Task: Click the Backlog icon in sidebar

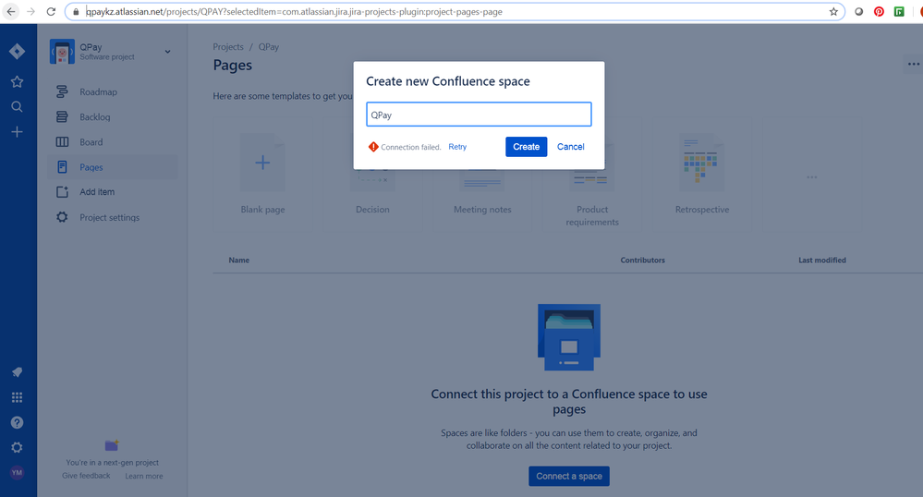Action: 62,117
